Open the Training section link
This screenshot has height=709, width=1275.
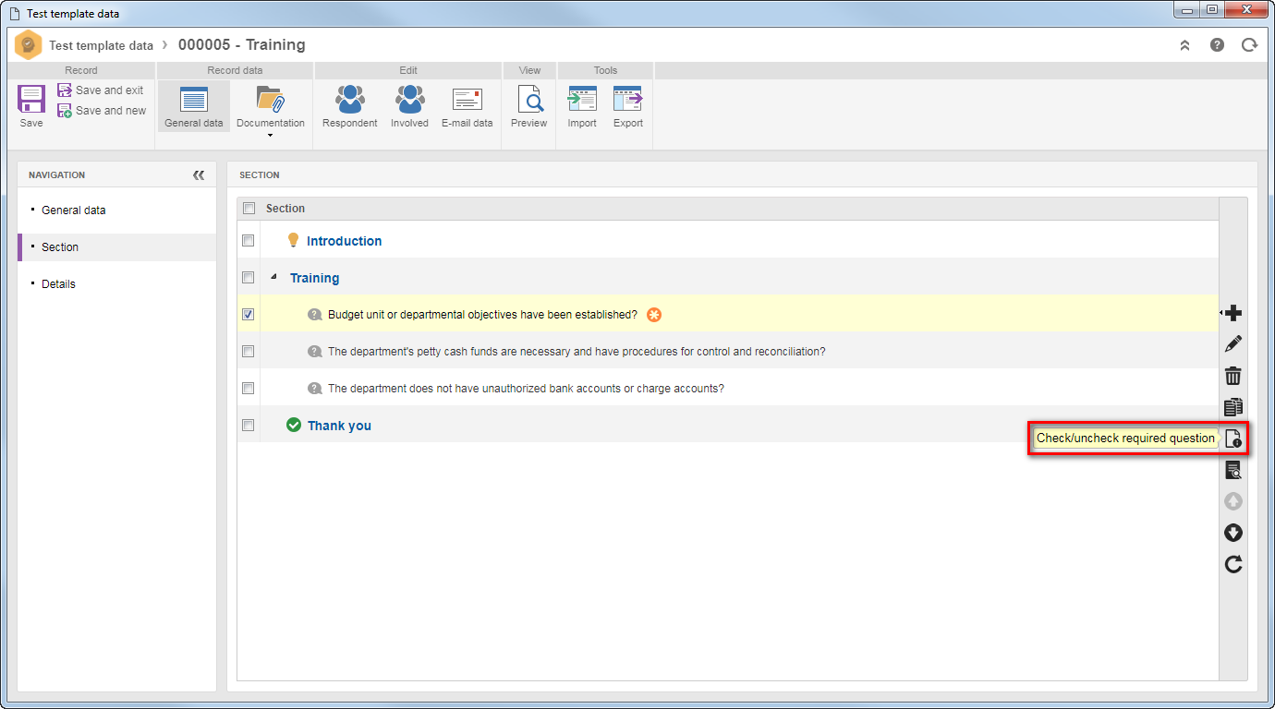[x=314, y=278]
